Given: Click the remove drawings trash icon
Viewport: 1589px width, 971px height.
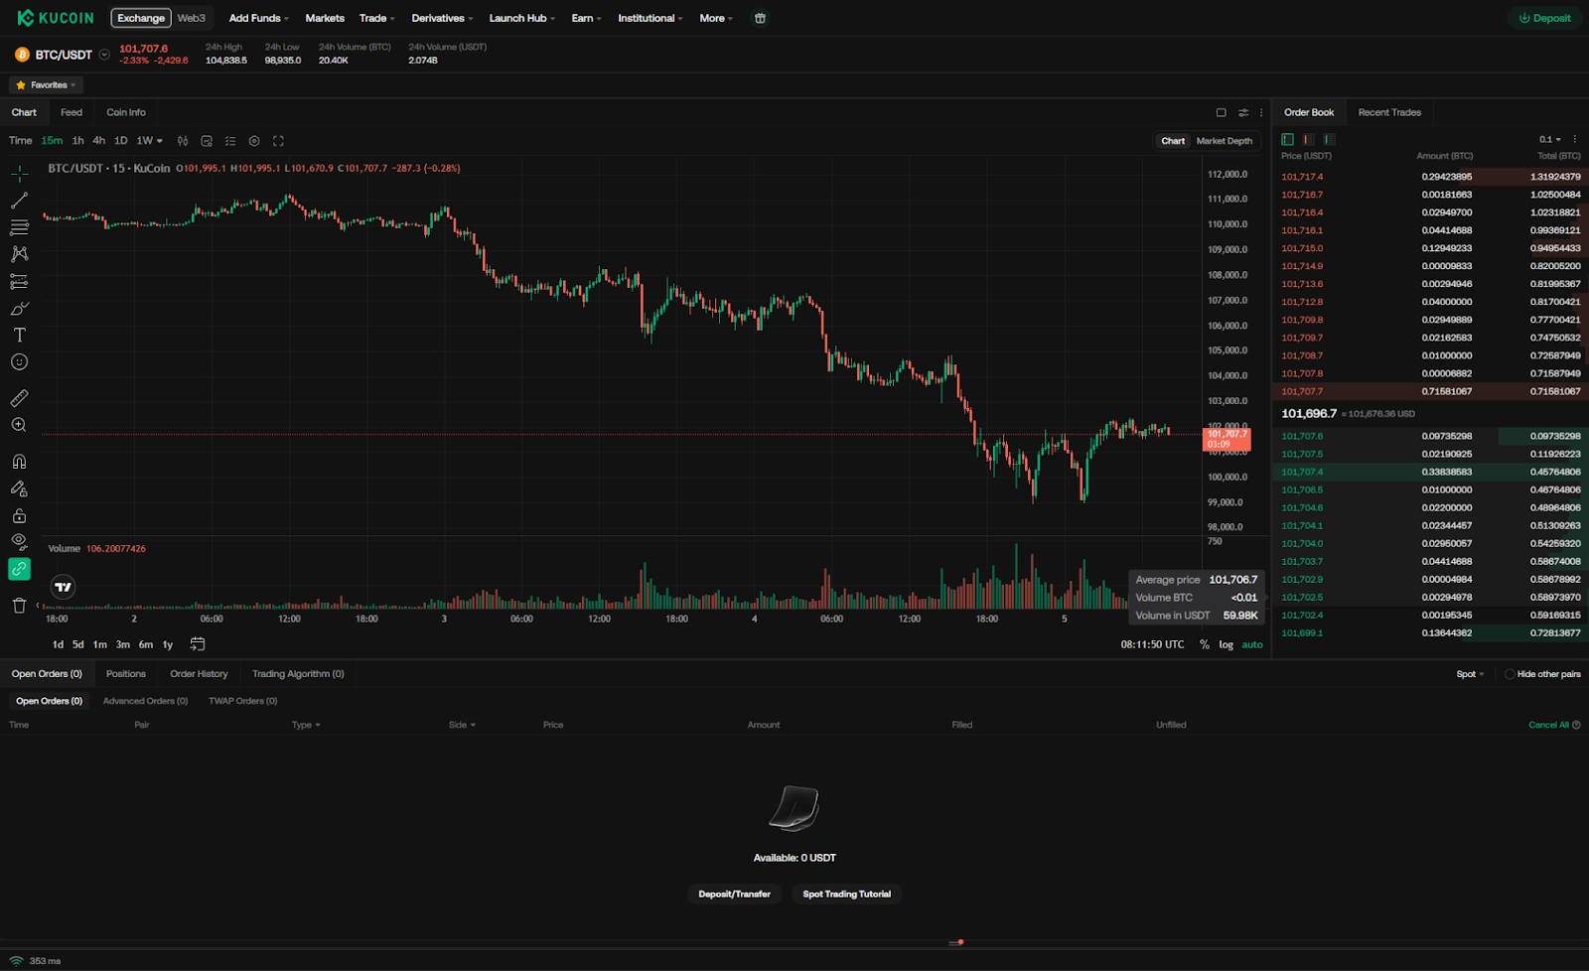Looking at the screenshot, I should click(x=18, y=605).
